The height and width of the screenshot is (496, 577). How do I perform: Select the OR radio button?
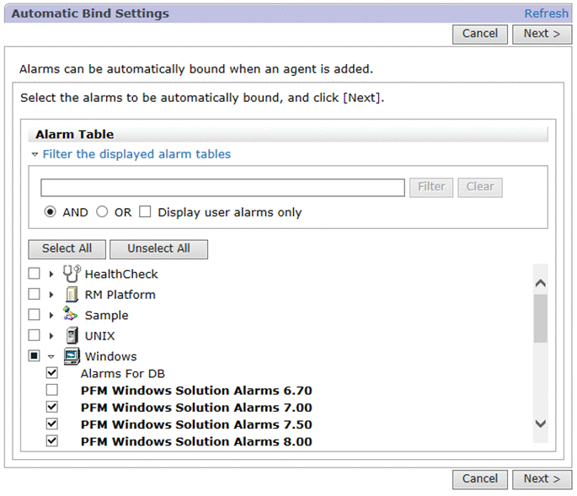102,212
